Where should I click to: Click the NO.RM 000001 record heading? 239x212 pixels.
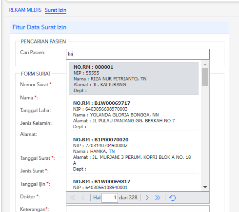click(93, 67)
